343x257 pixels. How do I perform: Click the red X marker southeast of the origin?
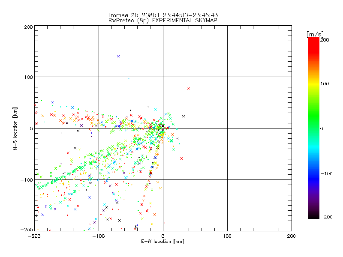(x=182, y=158)
